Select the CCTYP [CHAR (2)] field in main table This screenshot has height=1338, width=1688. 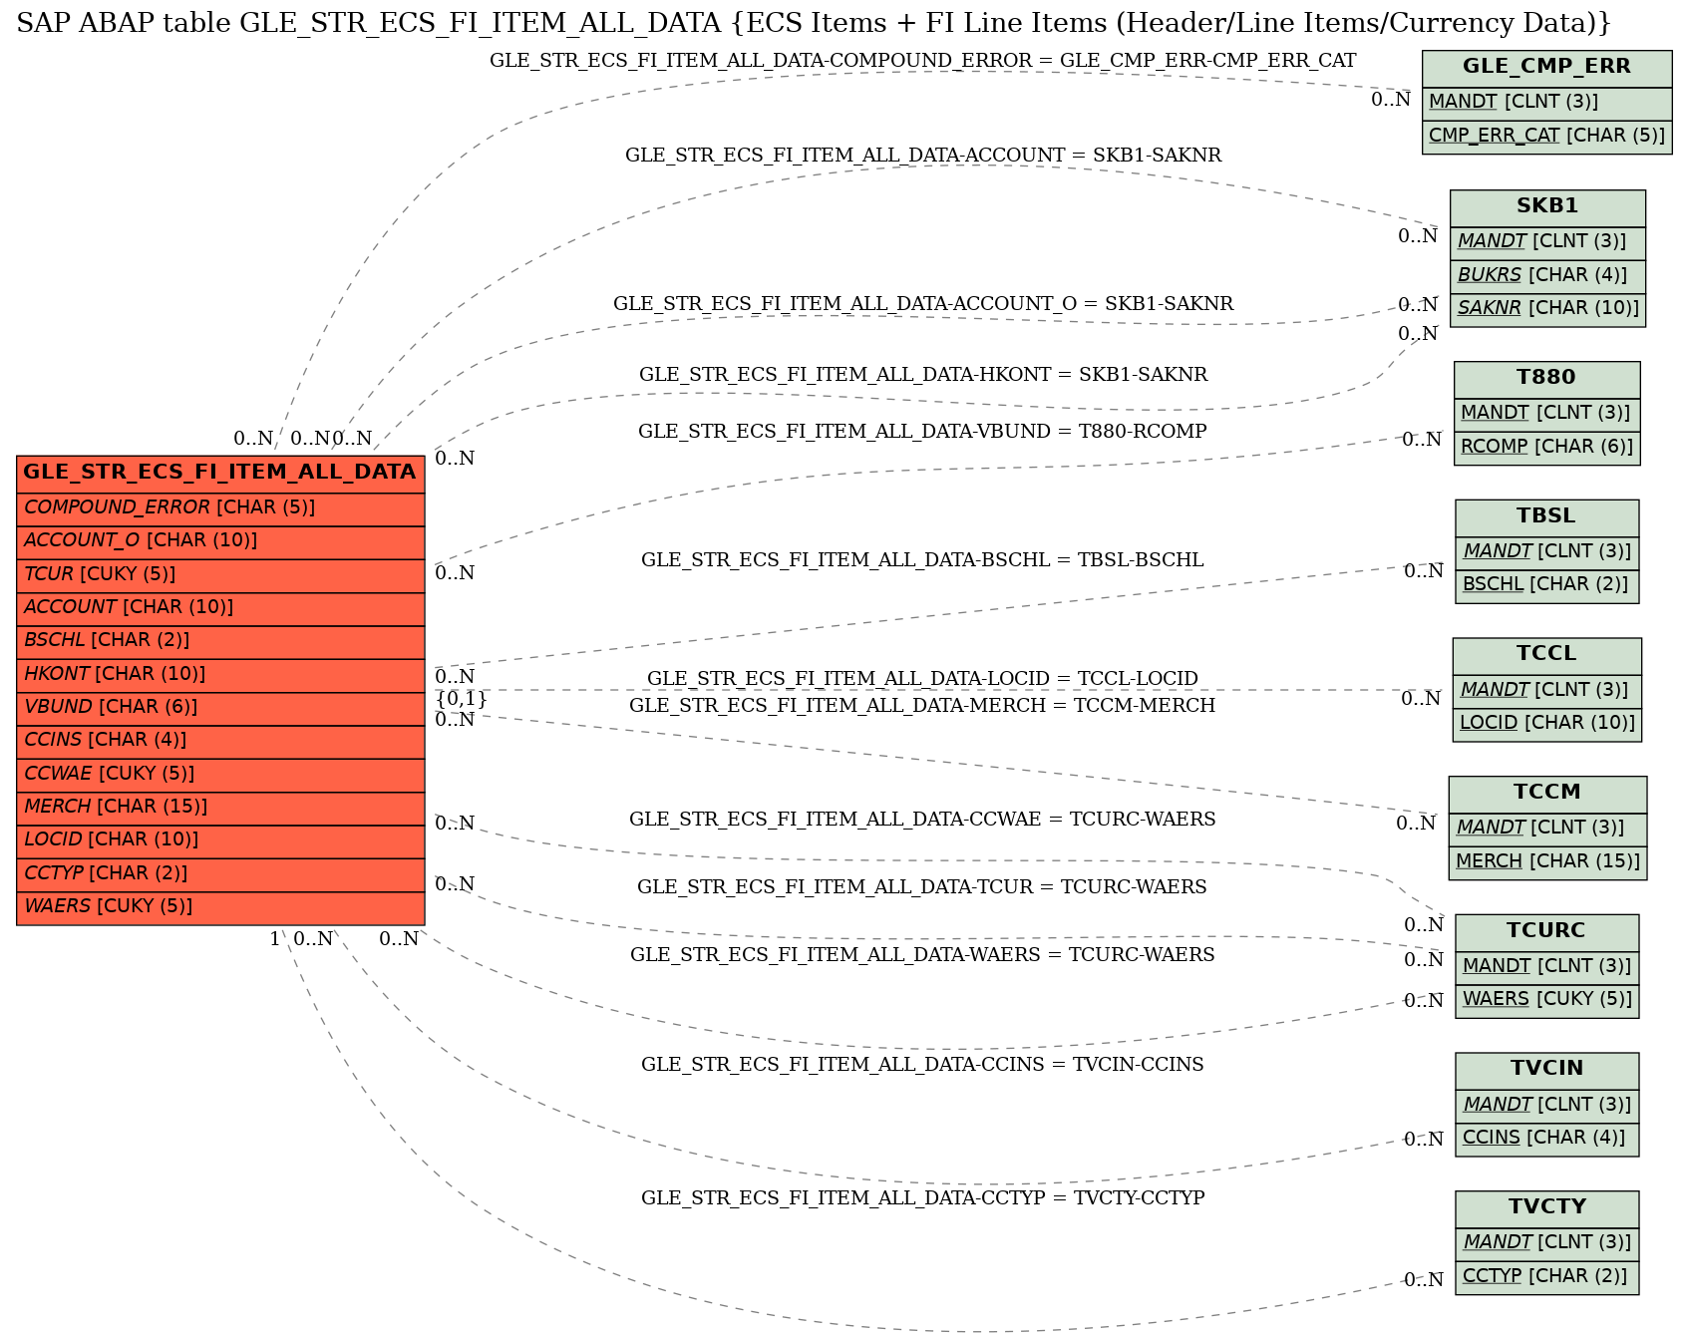[220, 874]
